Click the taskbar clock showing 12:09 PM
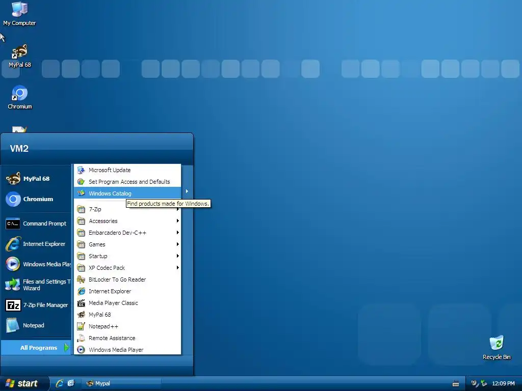 pos(503,384)
